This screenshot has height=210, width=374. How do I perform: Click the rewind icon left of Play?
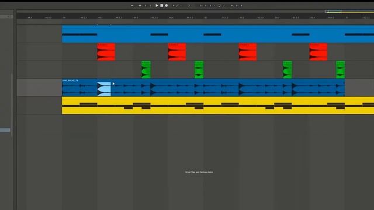click(140, 5)
